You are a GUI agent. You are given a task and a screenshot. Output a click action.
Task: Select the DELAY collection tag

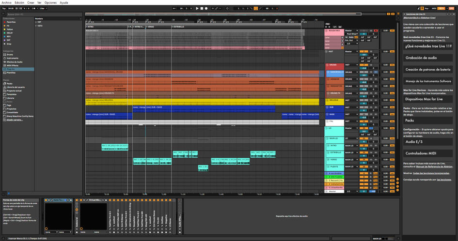point(10,33)
